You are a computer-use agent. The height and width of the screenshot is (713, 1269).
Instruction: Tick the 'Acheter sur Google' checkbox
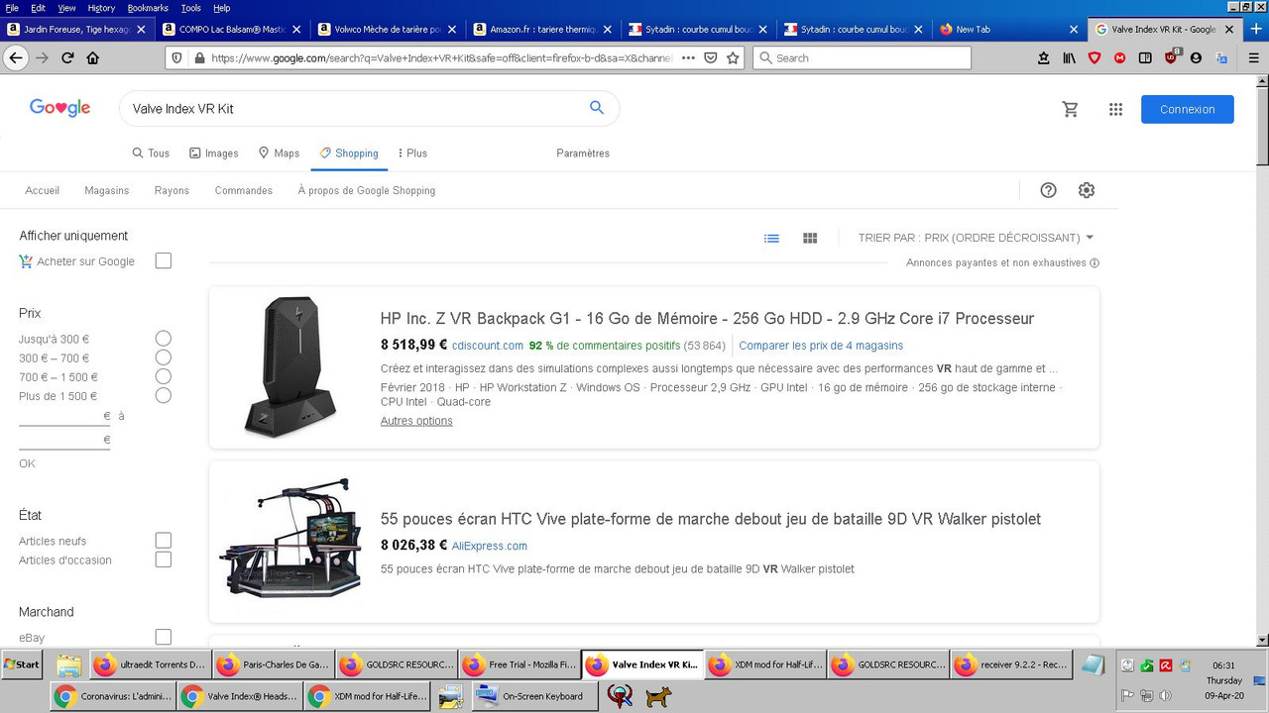click(x=164, y=260)
